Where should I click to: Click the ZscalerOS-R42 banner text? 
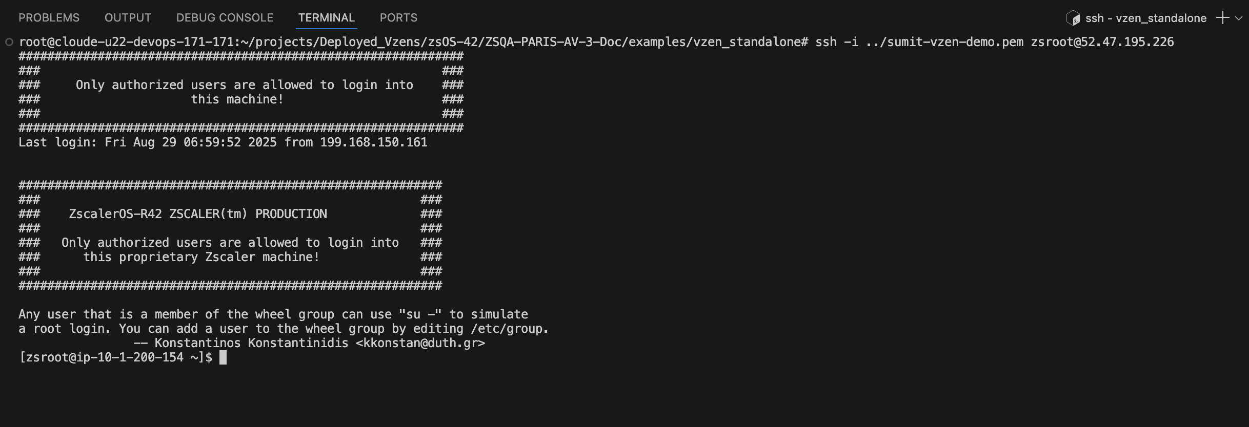pos(115,214)
